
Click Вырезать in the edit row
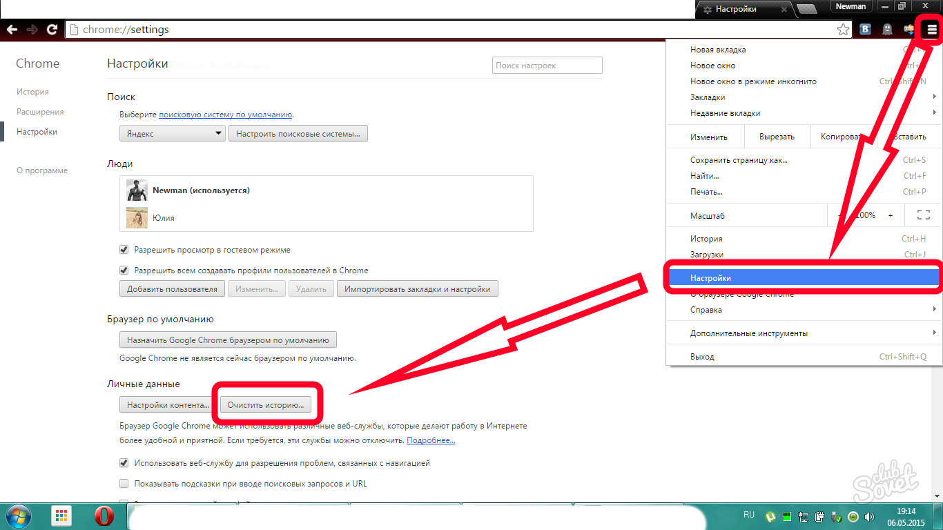tap(777, 137)
